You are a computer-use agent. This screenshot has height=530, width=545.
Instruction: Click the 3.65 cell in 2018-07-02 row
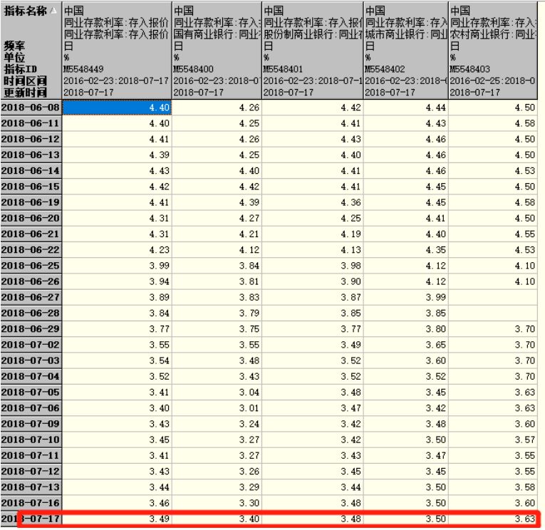click(x=405, y=345)
